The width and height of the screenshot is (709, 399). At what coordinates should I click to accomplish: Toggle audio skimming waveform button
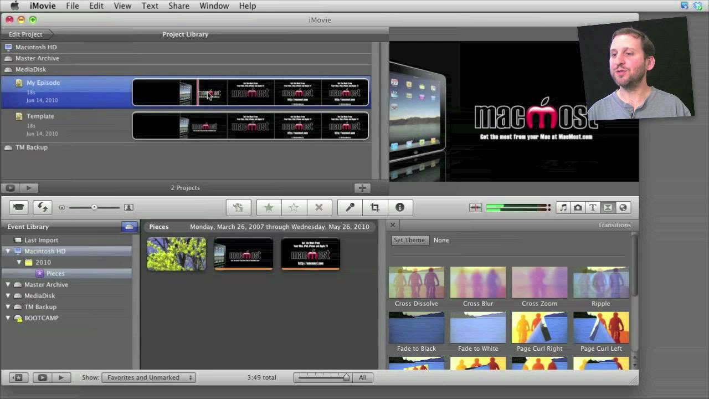coord(475,207)
